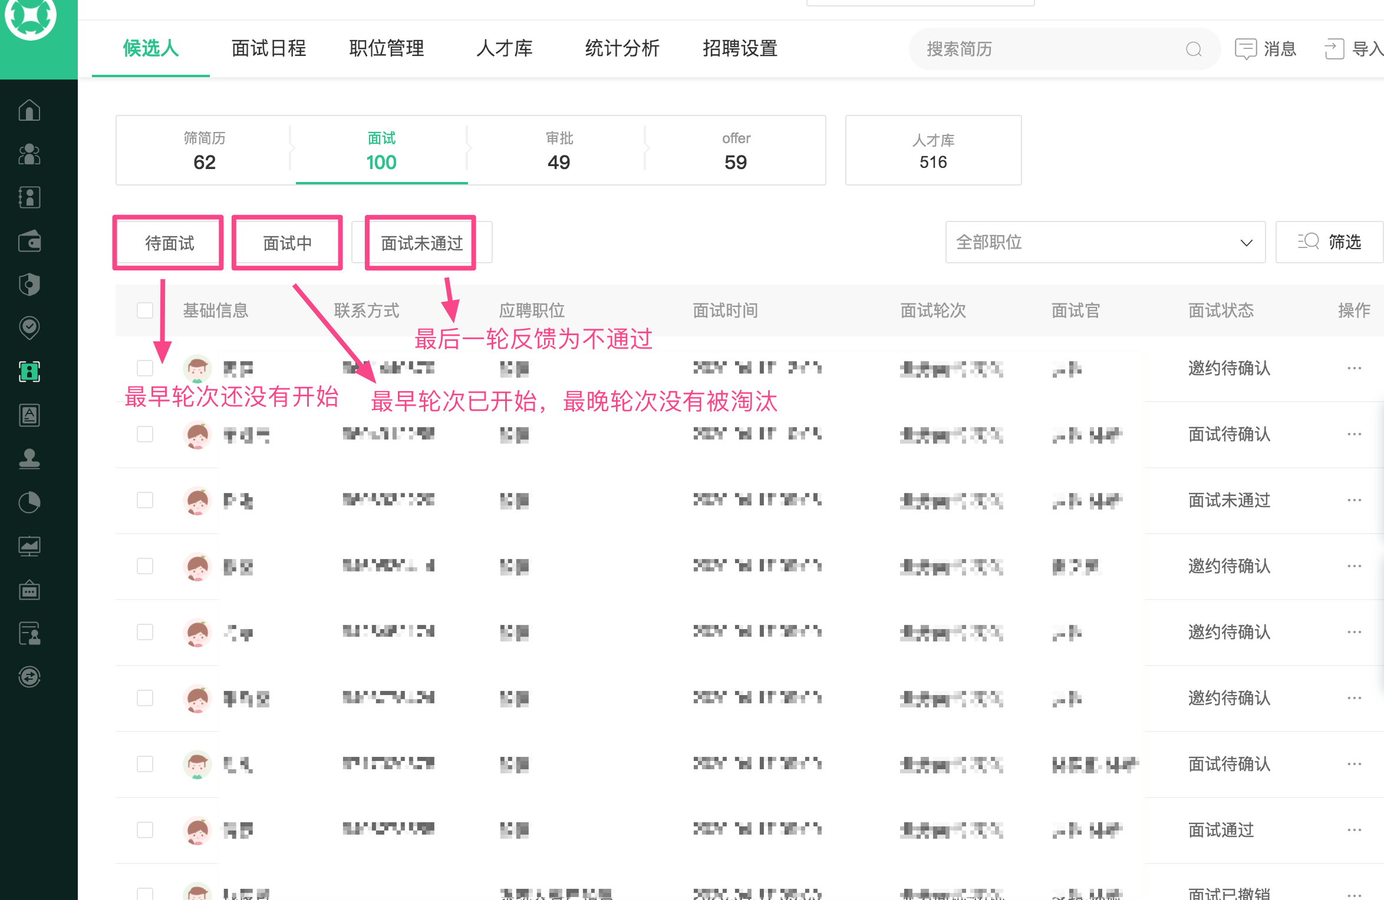Viewport: 1384px width, 900px height.
Task: Click the 导入 import icon
Action: 1334,49
